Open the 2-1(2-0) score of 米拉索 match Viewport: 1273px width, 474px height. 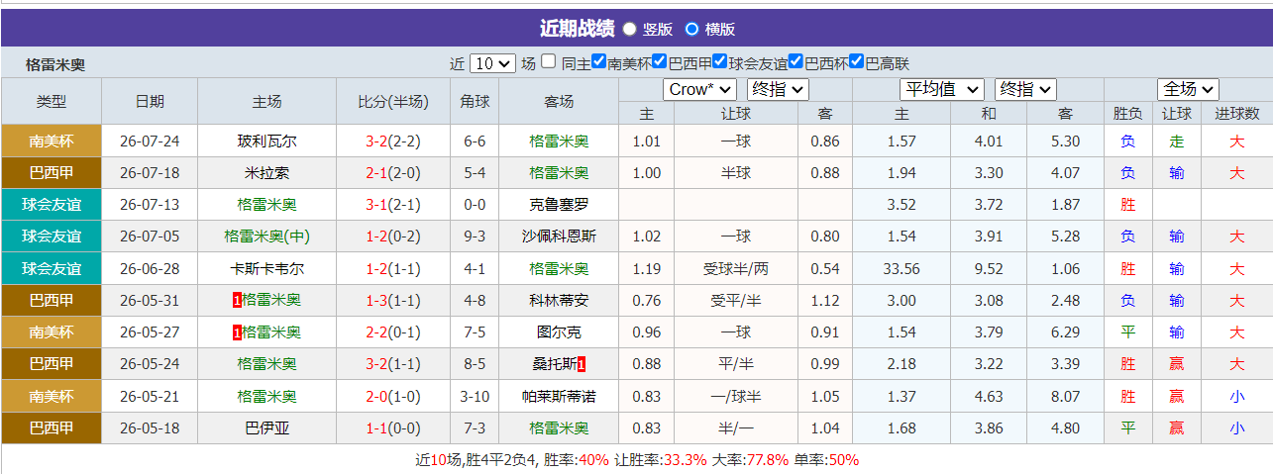click(393, 173)
